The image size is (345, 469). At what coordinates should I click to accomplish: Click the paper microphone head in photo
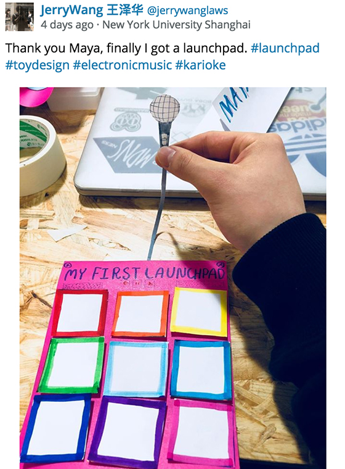(x=165, y=109)
